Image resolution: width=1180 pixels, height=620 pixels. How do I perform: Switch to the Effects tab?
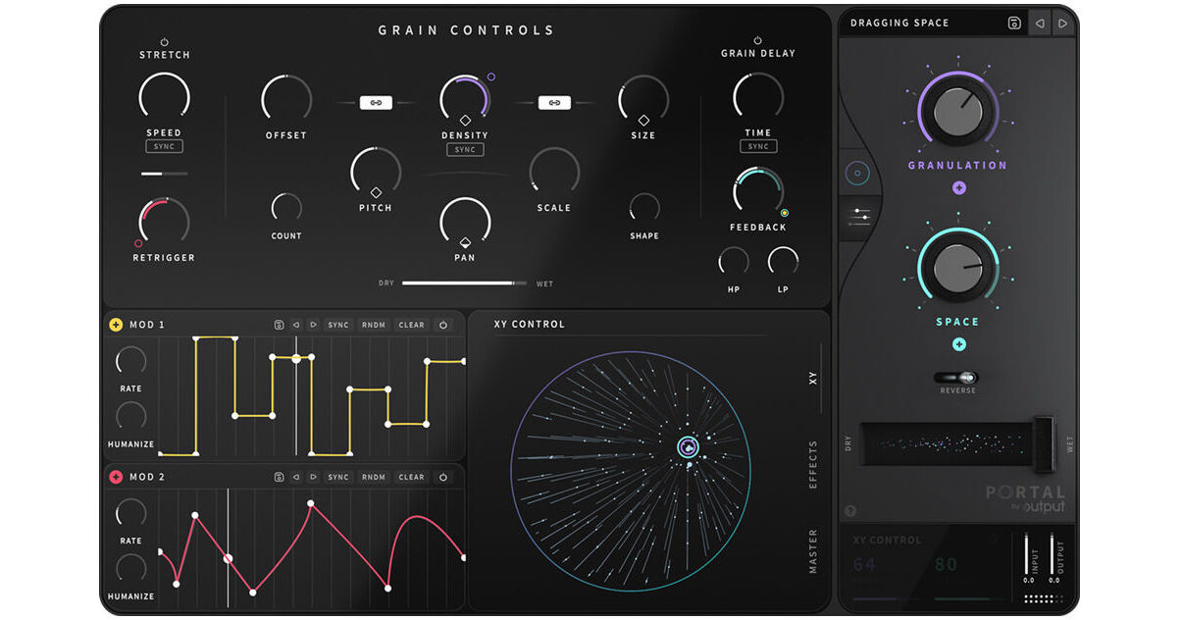(813, 465)
